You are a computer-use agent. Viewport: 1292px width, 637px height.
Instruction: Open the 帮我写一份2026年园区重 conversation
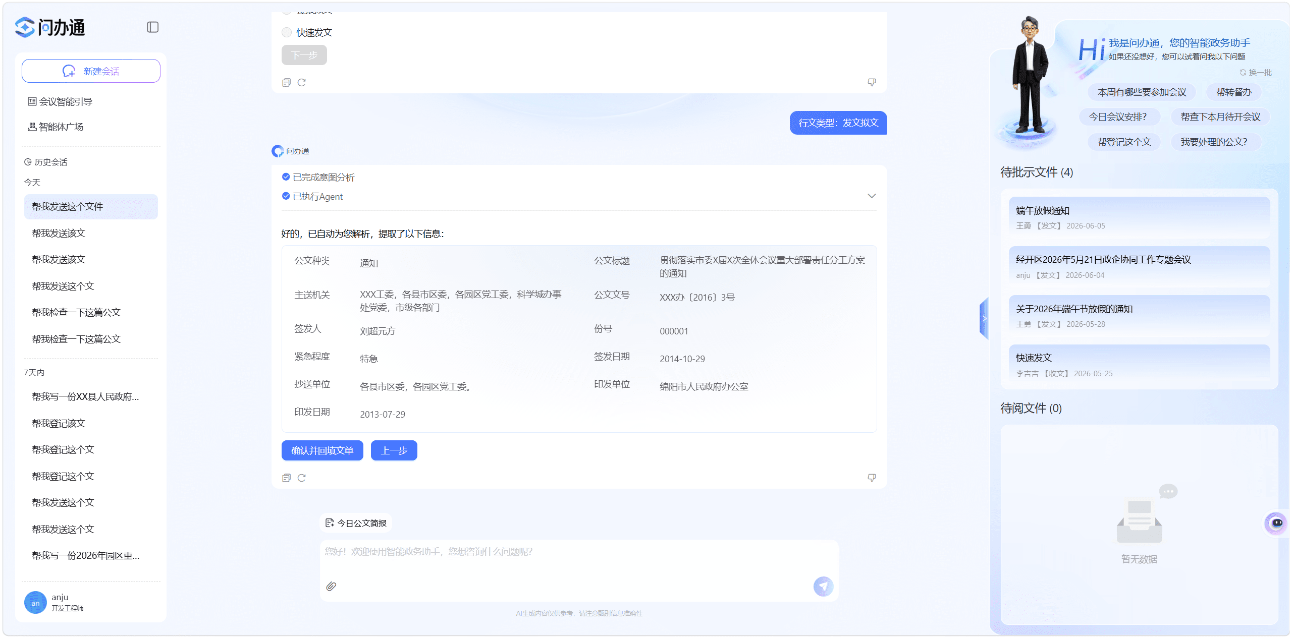click(91, 556)
